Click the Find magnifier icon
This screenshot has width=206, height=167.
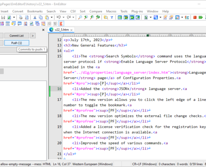pos(80,18)
